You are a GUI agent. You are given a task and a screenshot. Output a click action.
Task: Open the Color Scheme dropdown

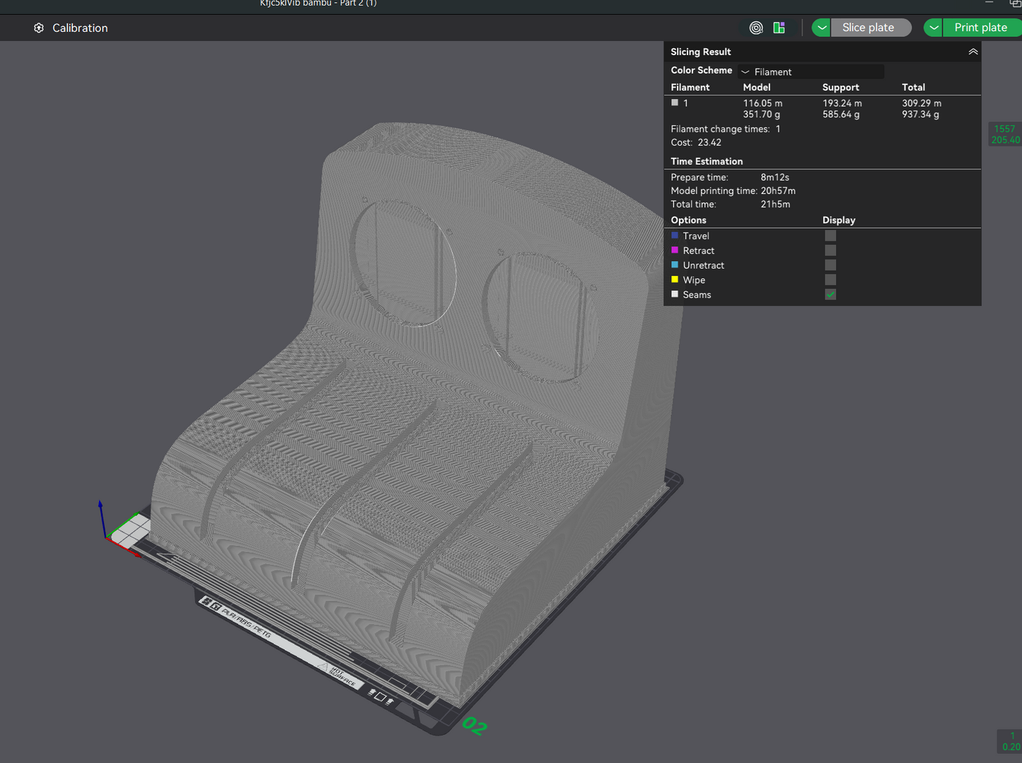pyautogui.click(x=811, y=71)
